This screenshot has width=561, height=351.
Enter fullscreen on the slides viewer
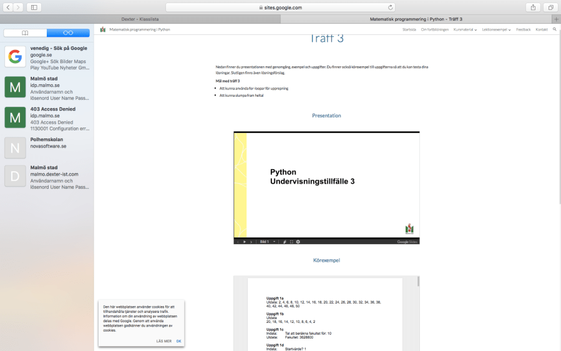pos(291,242)
